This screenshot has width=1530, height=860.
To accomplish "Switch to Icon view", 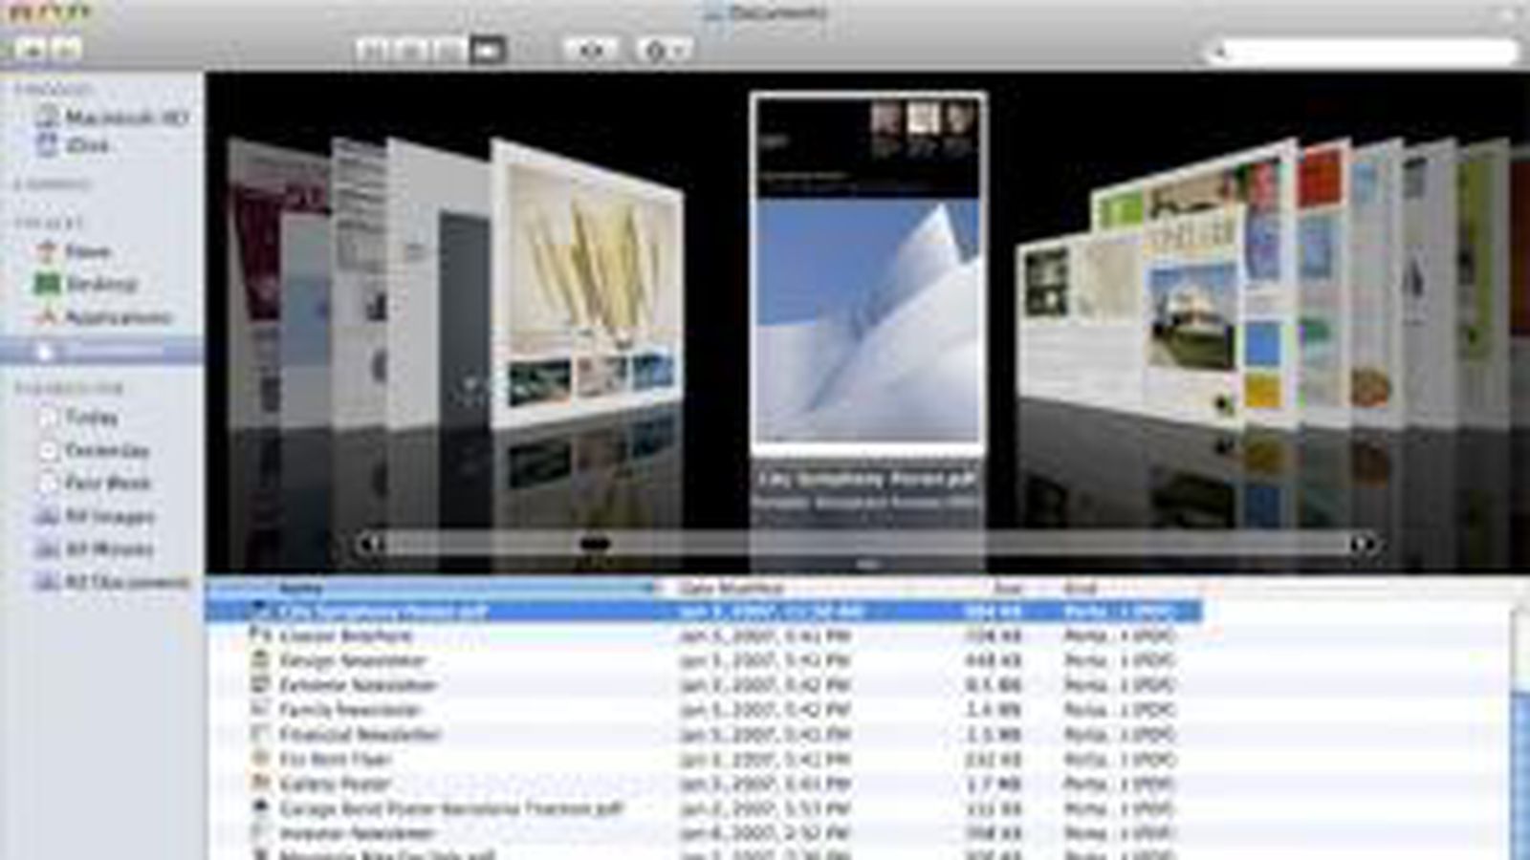I will click(x=373, y=50).
